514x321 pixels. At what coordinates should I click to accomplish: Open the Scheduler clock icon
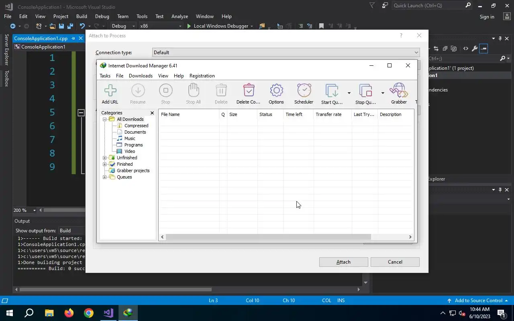304,91
